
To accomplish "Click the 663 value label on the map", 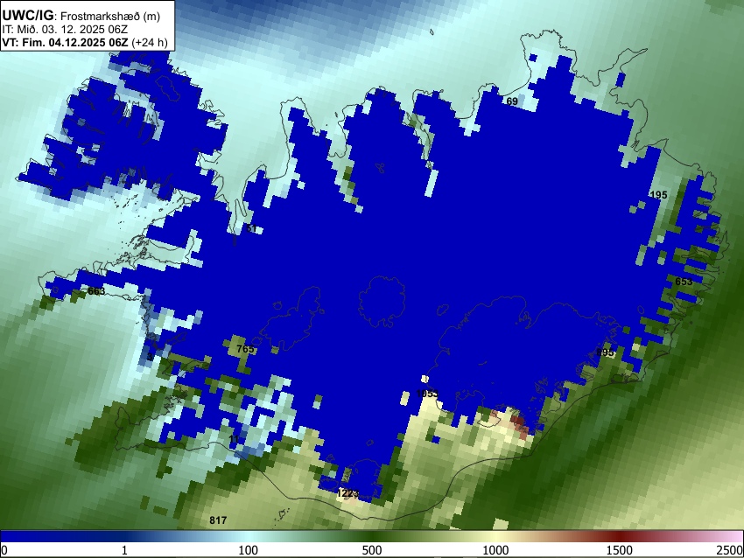I will pyautogui.click(x=96, y=291).
